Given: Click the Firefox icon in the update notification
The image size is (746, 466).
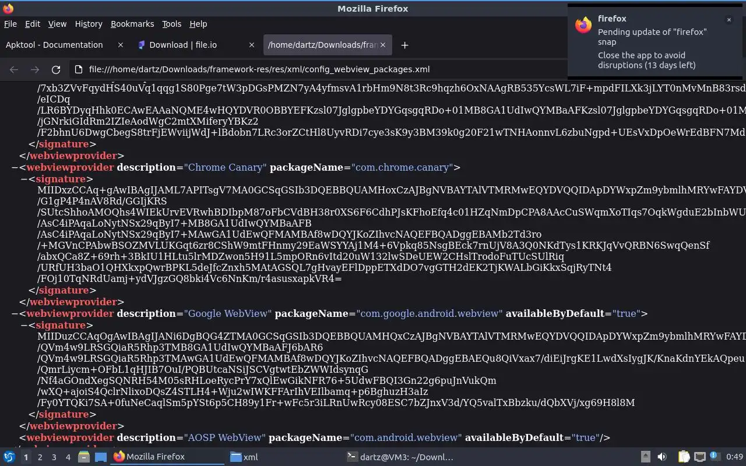Looking at the screenshot, I should [583, 25].
